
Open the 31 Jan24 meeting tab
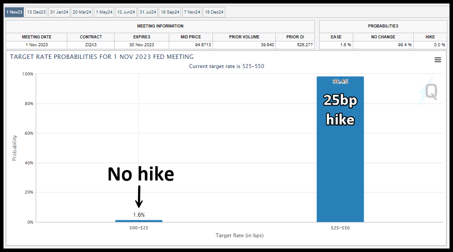coord(59,12)
